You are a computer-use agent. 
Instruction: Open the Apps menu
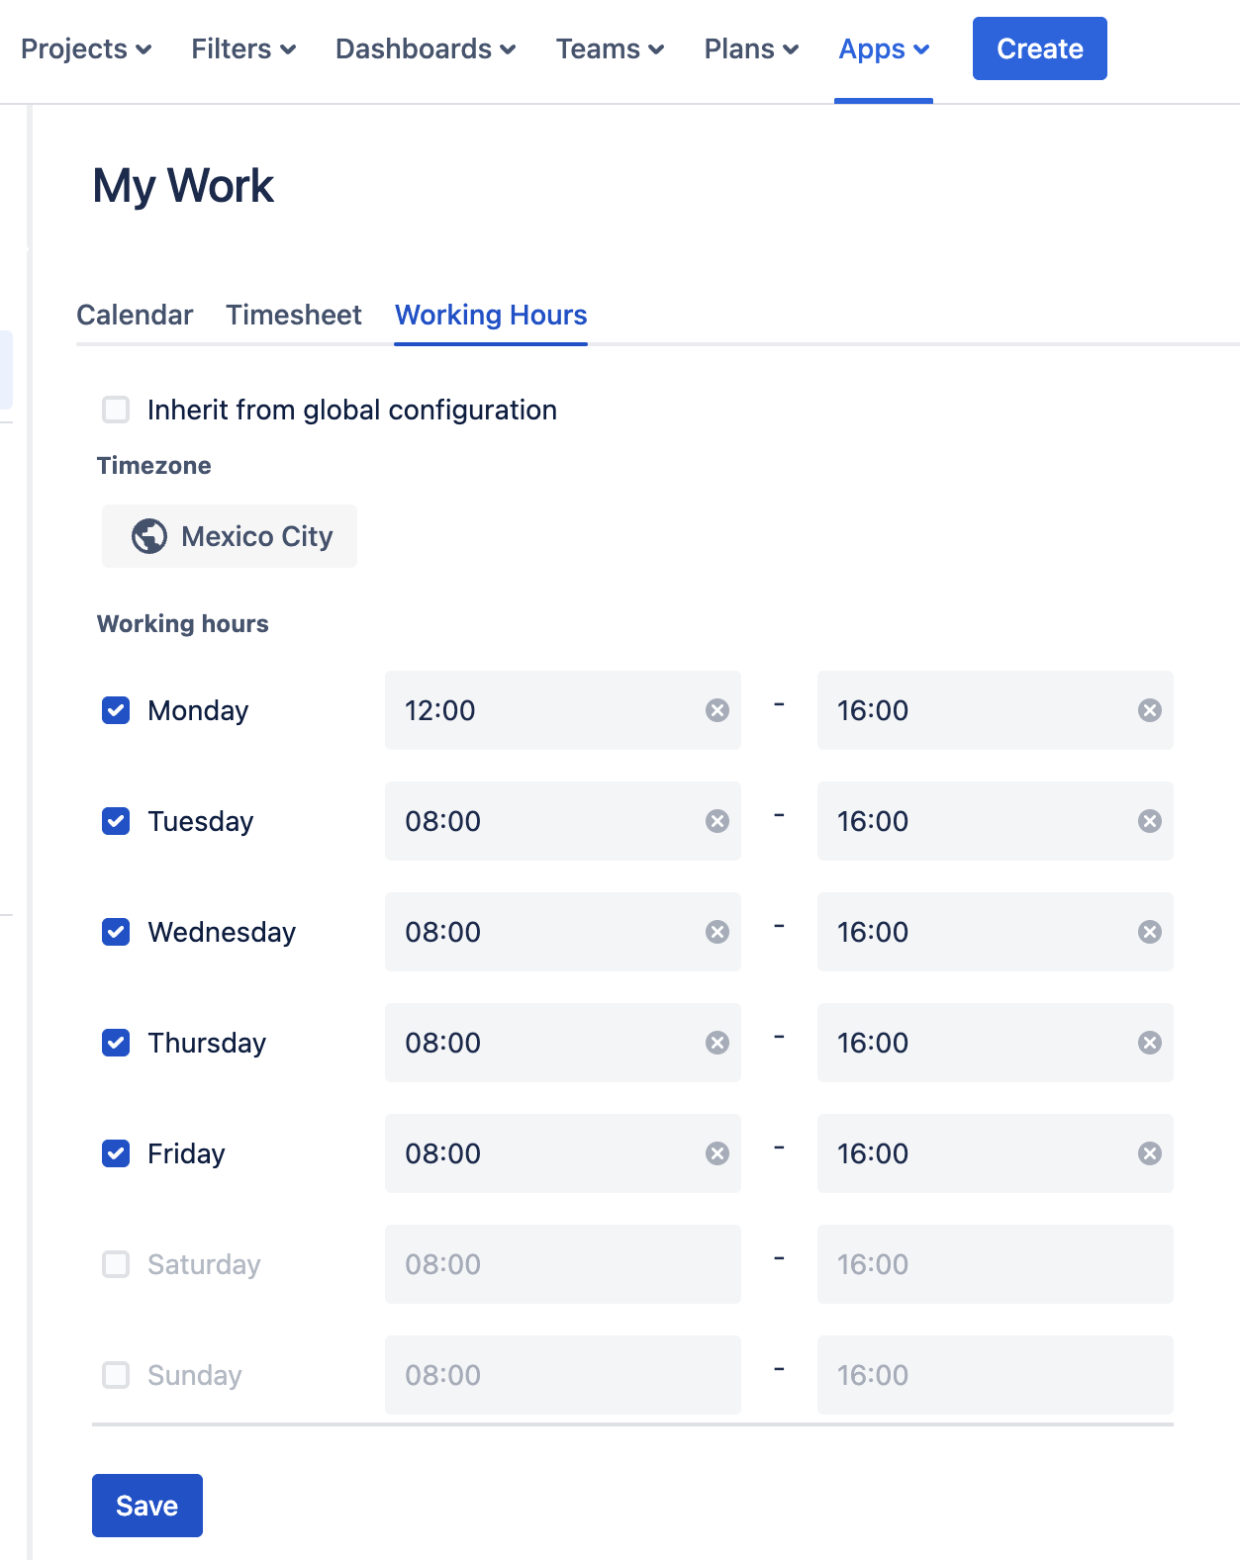pyautogui.click(x=884, y=49)
